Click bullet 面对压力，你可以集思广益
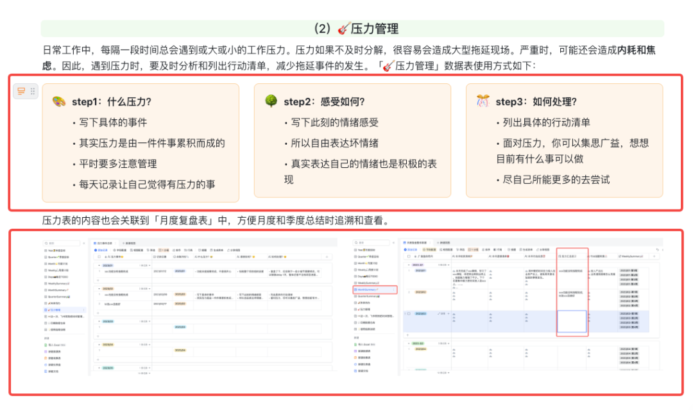Viewport: 693px width, 410px height. pyautogui.click(x=572, y=151)
